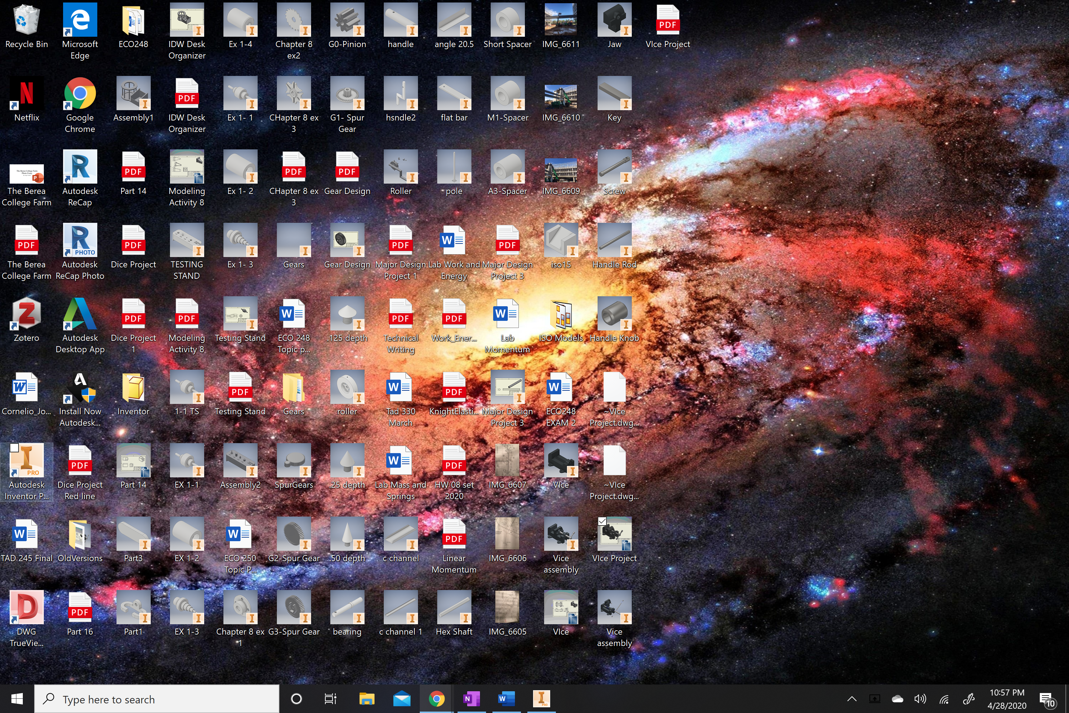Select the Screw part file
The height and width of the screenshot is (713, 1069).
(614, 173)
